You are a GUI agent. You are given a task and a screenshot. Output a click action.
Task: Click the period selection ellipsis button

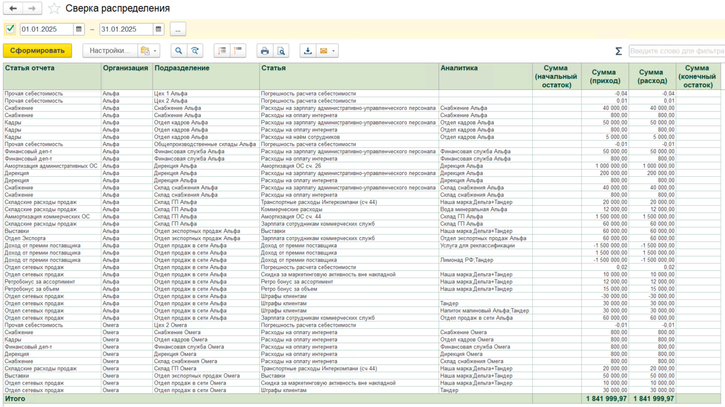pyautogui.click(x=178, y=30)
